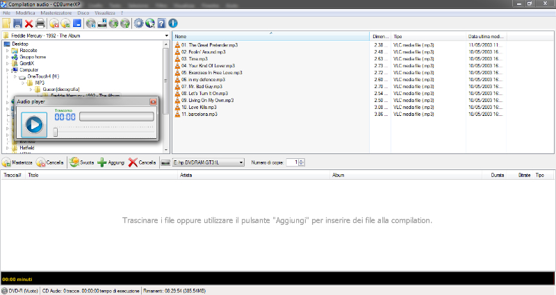Click the new compilation folder icon
The width and height of the screenshot is (556, 295).
[x=7, y=24]
